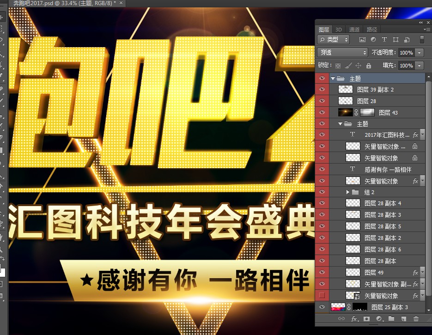Open add layer style fx at panel bottom
This screenshot has width=432, height=335.
(x=354, y=319)
